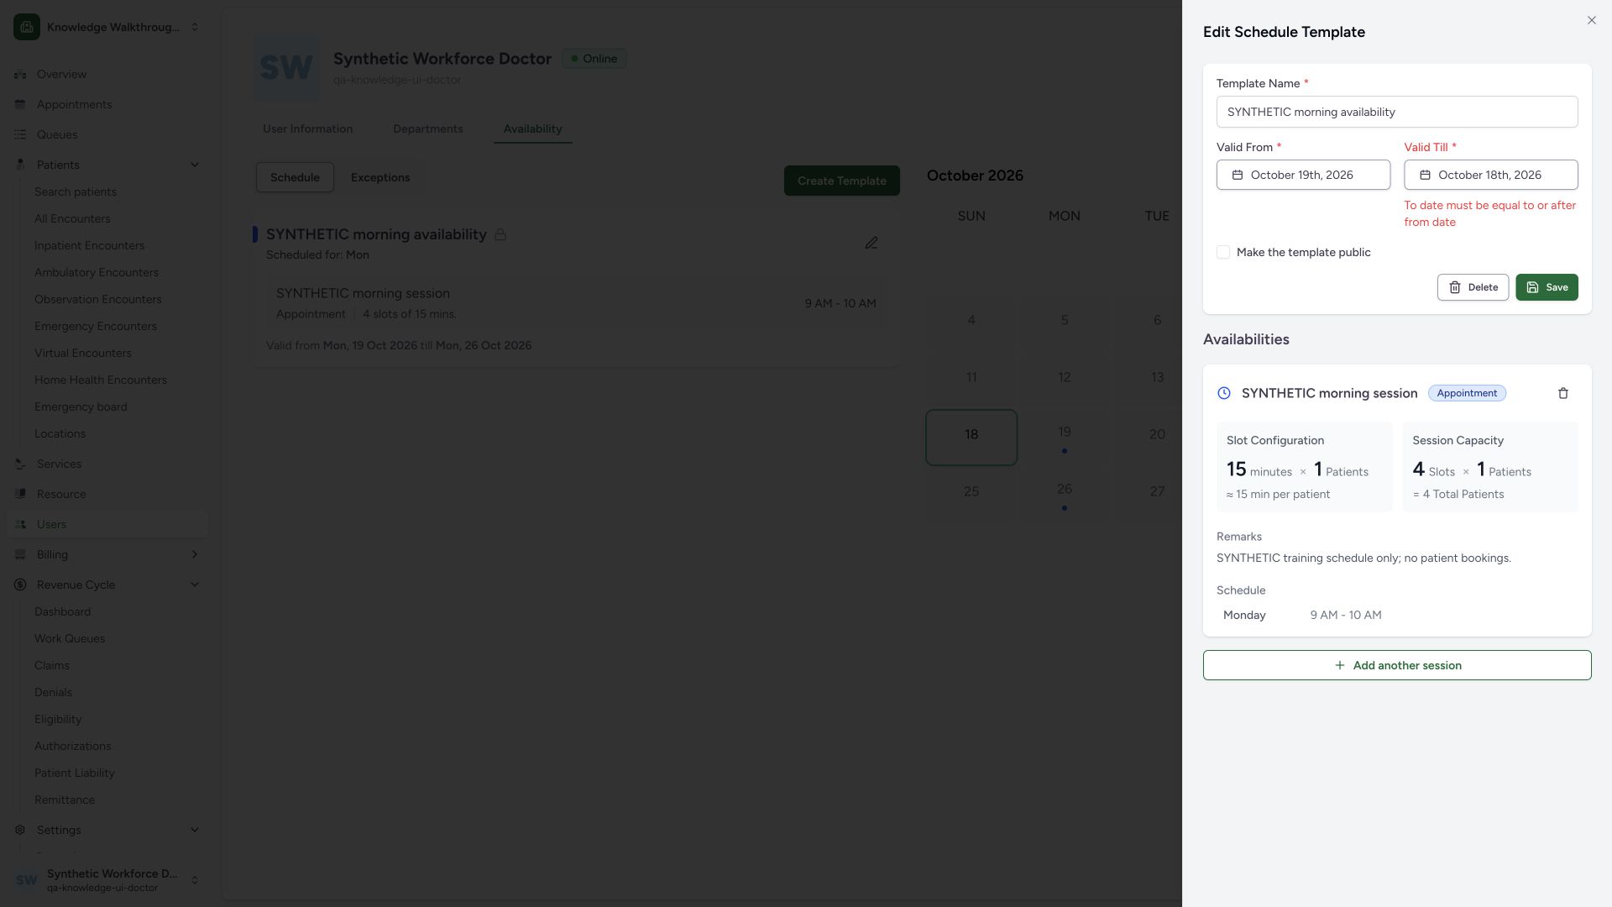Screen dimensions: 1612x907
Task: Open Emergency board in sidebar
Action: click(81, 406)
